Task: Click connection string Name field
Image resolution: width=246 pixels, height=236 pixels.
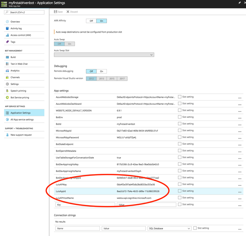Action: [x=78, y=228]
